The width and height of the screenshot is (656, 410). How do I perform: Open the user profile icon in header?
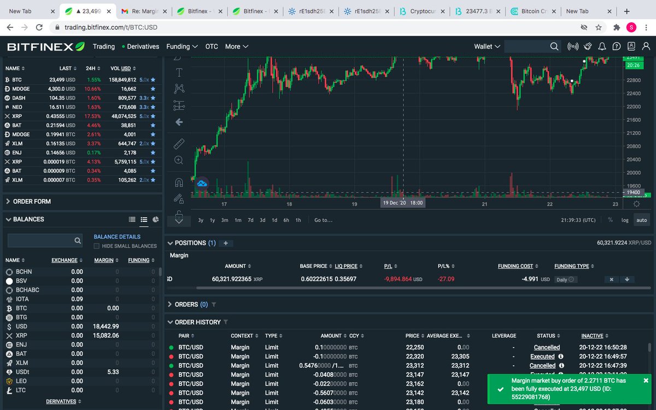[x=646, y=46]
